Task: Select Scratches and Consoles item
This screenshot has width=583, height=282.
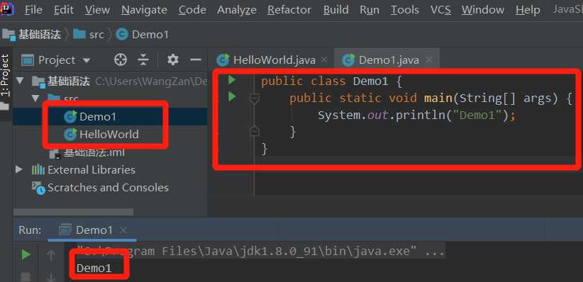Action: pyautogui.click(x=108, y=187)
